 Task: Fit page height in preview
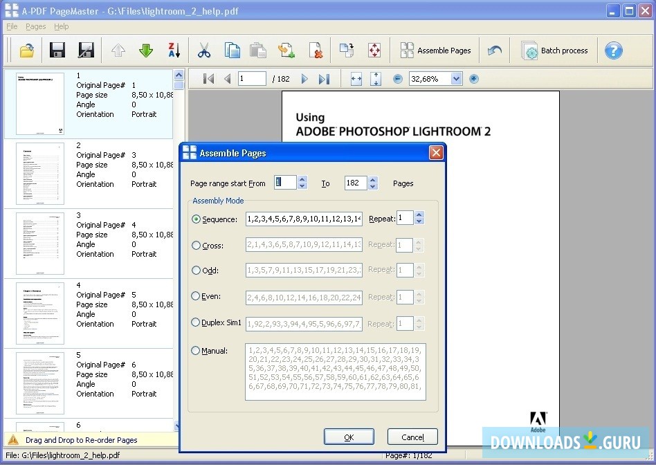(376, 79)
